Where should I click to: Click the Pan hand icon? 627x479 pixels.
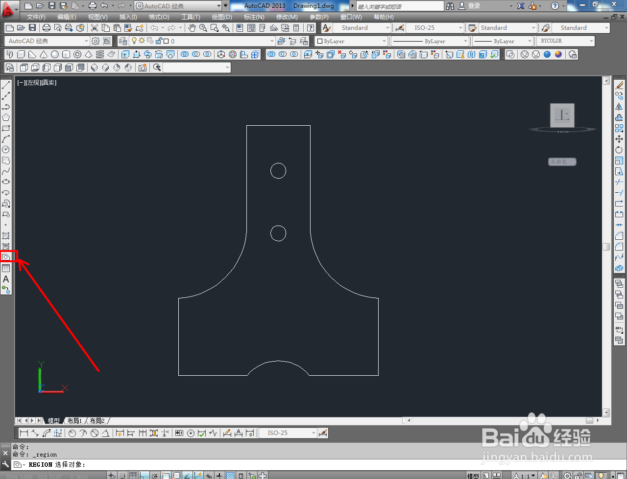click(x=192, y=28)
